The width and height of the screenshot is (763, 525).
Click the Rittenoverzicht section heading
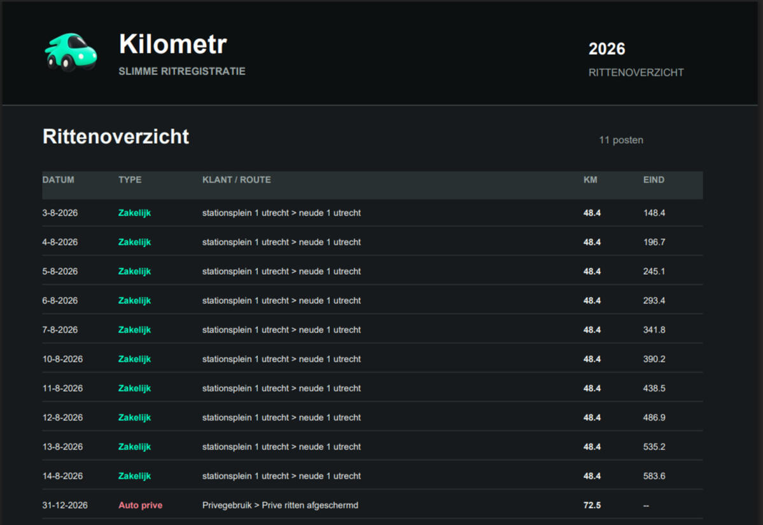[116, 136]
